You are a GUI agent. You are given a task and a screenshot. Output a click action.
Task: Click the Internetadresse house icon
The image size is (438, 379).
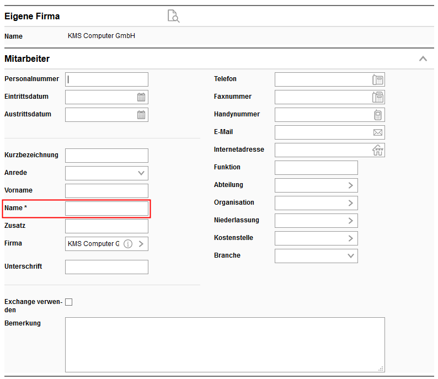[x=378, y=150]
